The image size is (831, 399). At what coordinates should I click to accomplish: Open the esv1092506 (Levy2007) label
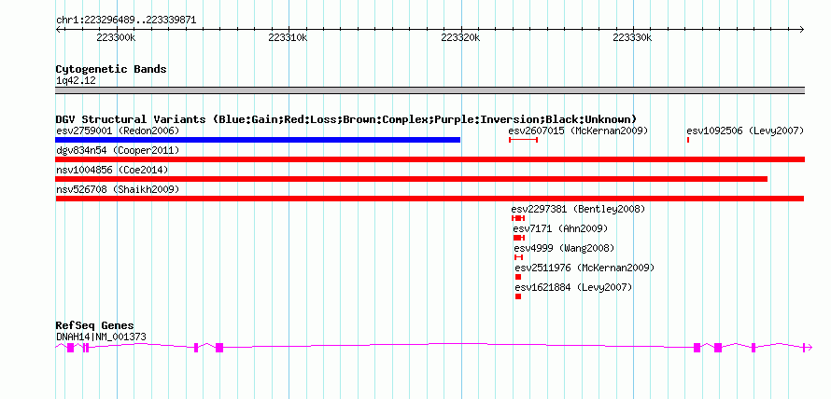(746, 131)
